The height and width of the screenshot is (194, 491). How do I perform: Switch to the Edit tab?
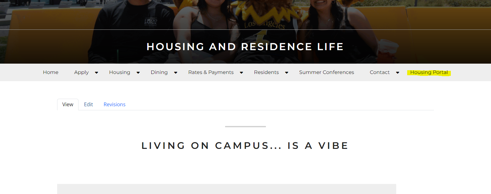tap(89, 105)
